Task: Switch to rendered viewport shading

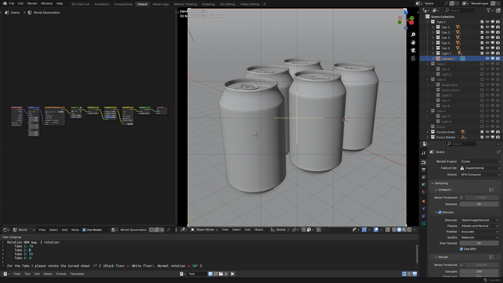Action: click(x=410, y=230)
